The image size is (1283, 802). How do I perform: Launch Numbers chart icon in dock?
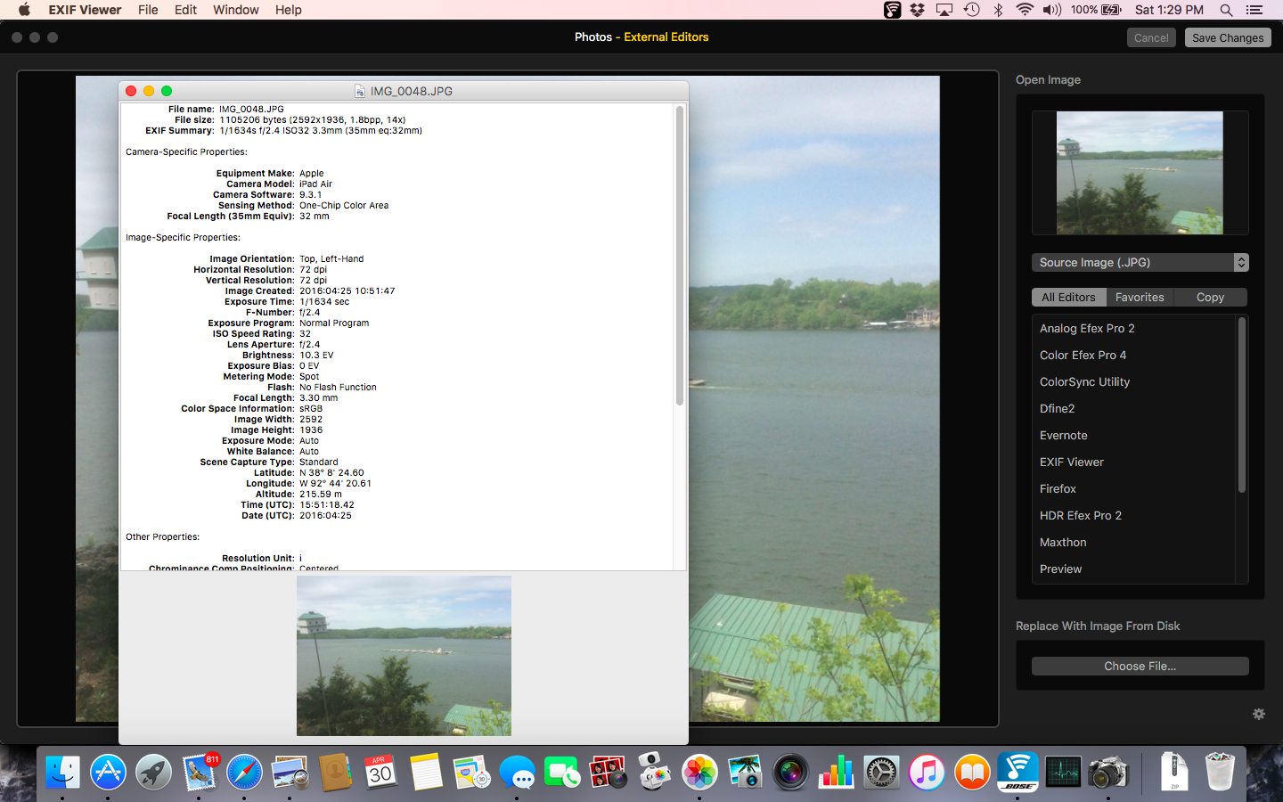pyautogui.click(x=836, y=772)
